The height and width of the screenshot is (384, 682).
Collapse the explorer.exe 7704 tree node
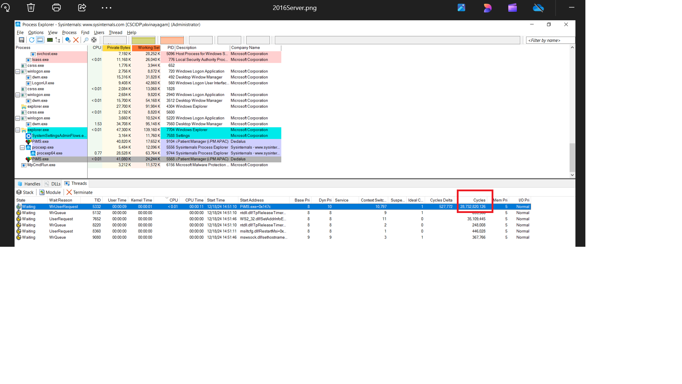coord(17,130)
